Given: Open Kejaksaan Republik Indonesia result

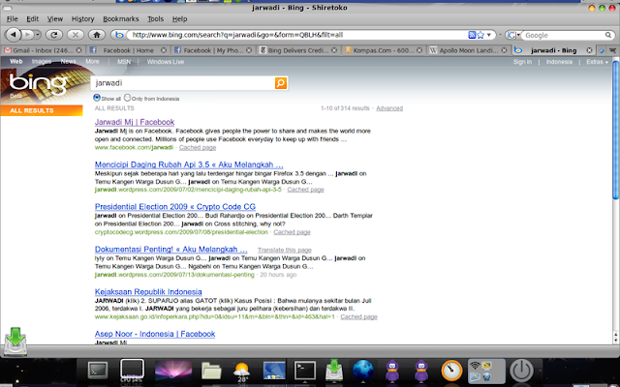Looking at the screenshot, I should click(148, 292).
